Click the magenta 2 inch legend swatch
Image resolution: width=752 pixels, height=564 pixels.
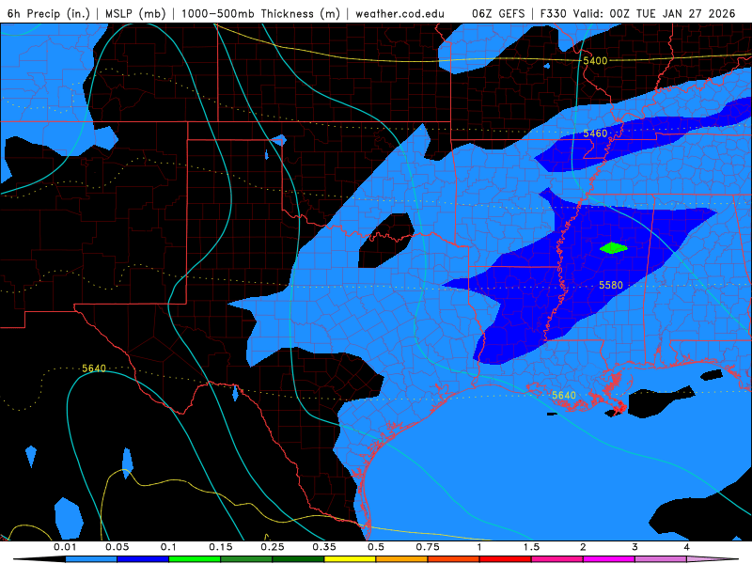point(609,559)
